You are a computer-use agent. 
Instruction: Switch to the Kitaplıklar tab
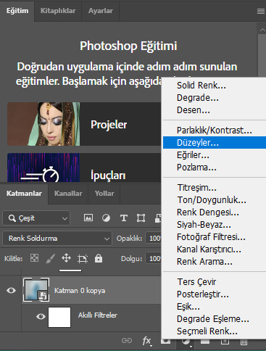pos(58,11)
